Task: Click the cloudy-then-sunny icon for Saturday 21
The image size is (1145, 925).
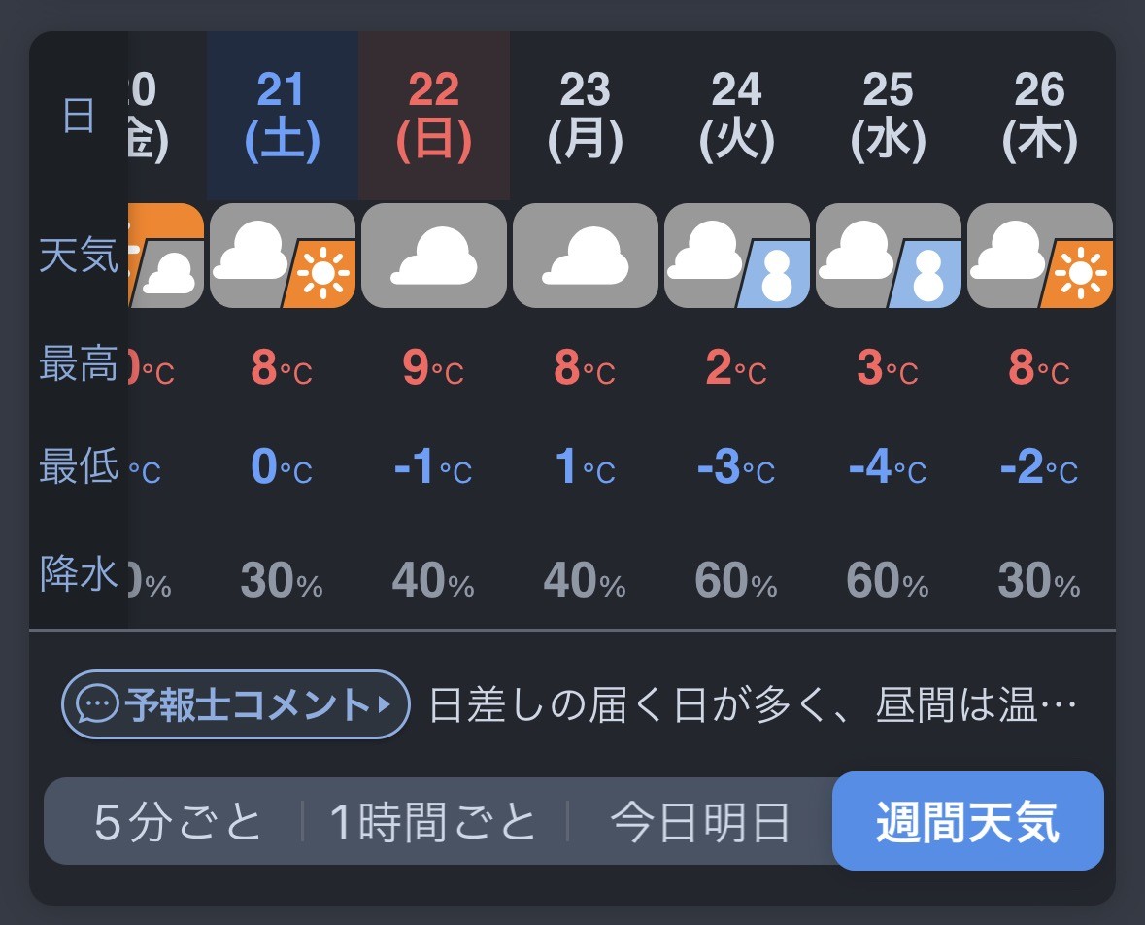Action: click(283, 256)
